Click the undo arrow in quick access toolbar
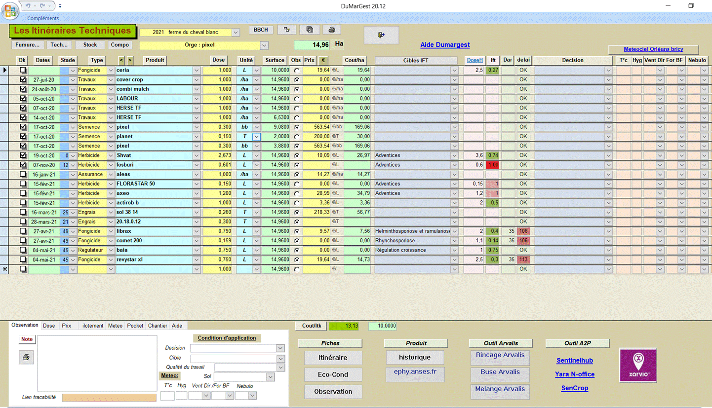This screenshot has height=408, width=712. coord(28,6)
